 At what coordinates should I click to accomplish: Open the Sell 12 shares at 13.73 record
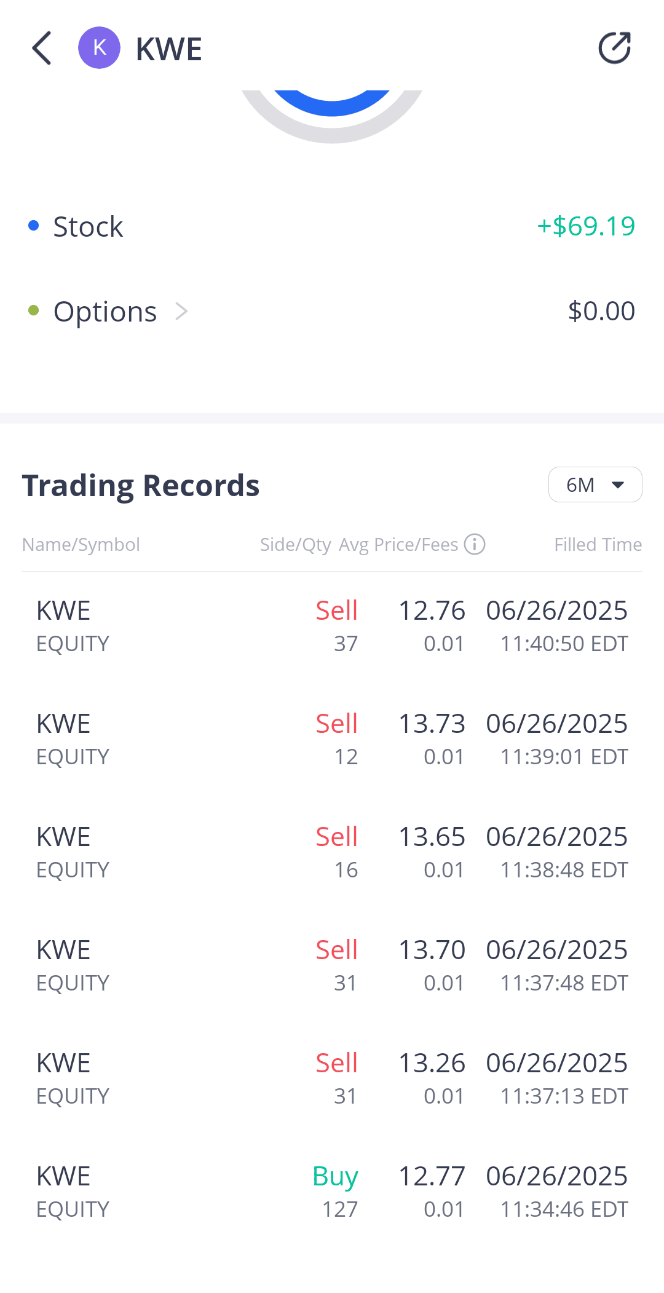[332, 739]
